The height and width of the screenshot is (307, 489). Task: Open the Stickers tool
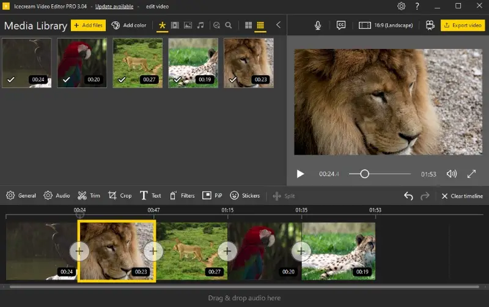click(245, 196)
